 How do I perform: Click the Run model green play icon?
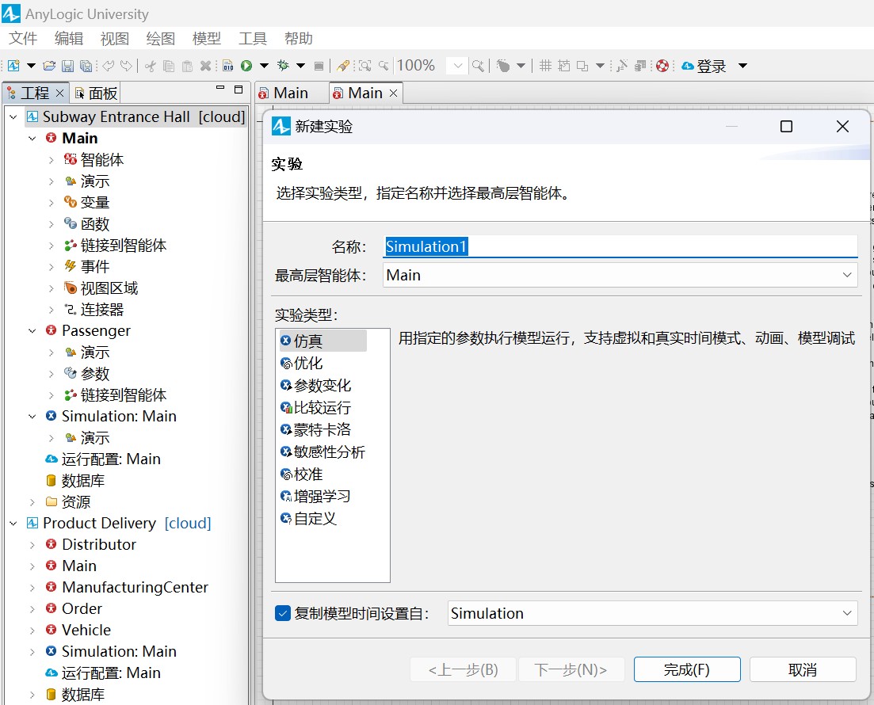pyautogui.click(x=246, y=66)
